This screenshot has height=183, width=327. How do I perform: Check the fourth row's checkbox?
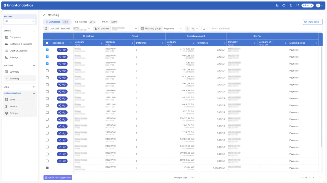pyautogui.click(x=47, y=71)
